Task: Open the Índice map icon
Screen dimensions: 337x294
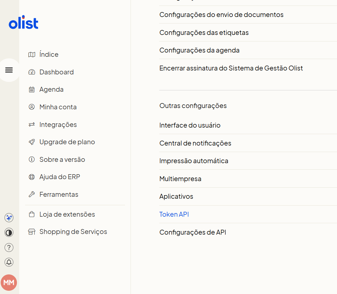Action: point(32,54)
